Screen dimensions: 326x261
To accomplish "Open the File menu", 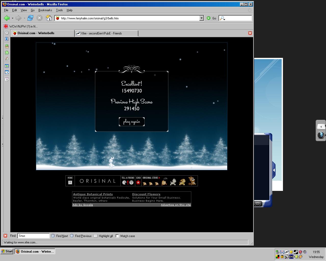I will click(x=6, y=10).
